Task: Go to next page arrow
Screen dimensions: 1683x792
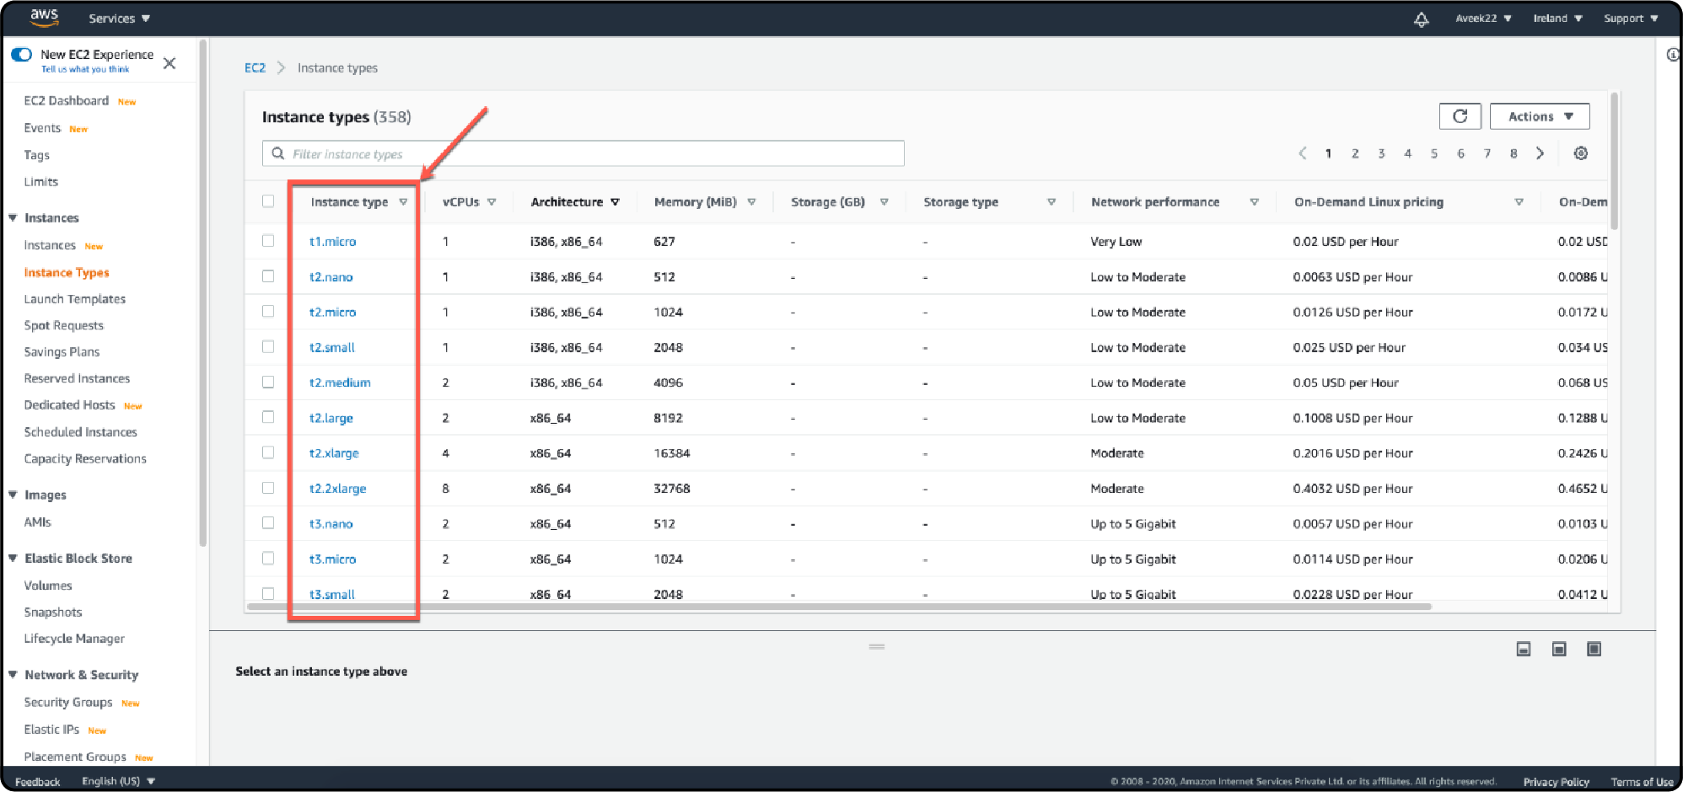Action: (1540, 153)
